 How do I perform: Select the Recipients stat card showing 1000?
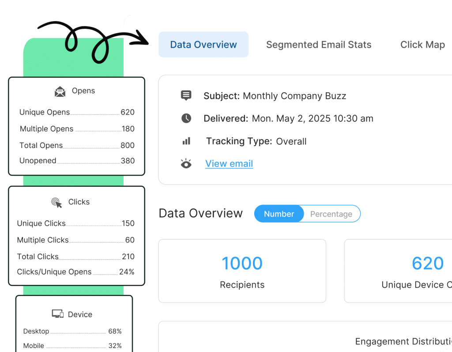242,271
